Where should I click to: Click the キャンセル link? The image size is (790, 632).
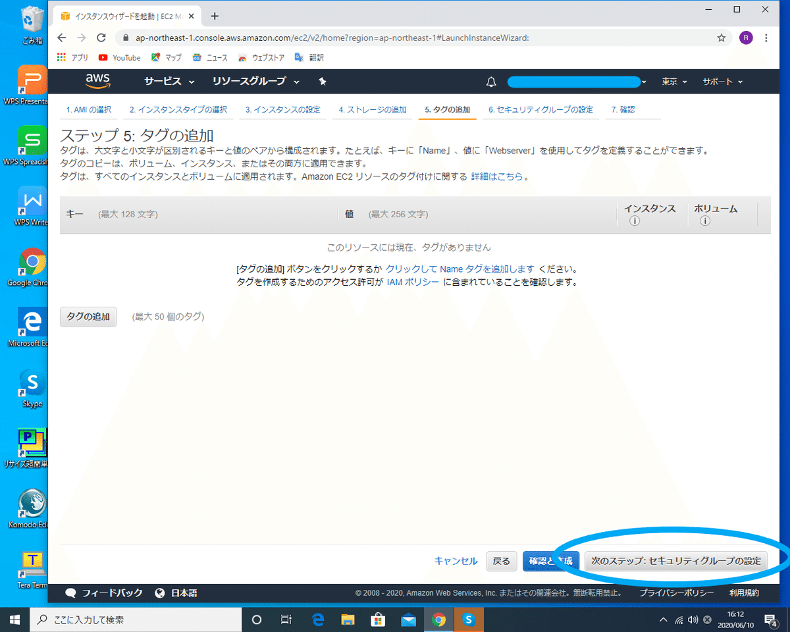pos(456,561)
